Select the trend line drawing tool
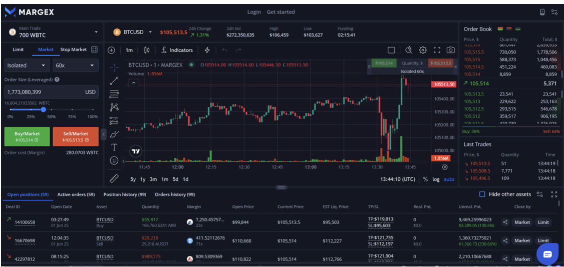The height and width of the screenshot is (267, 564). pyautogui.click(x=114, y=80)
